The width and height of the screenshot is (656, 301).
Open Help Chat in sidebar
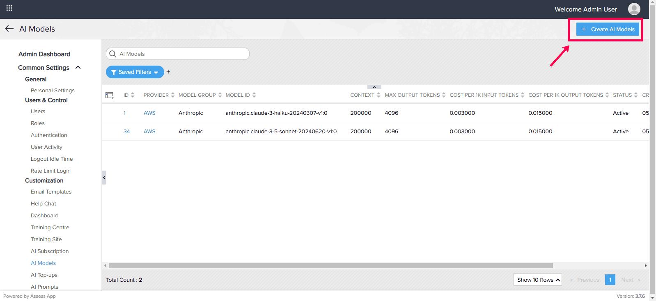(44, 204)
